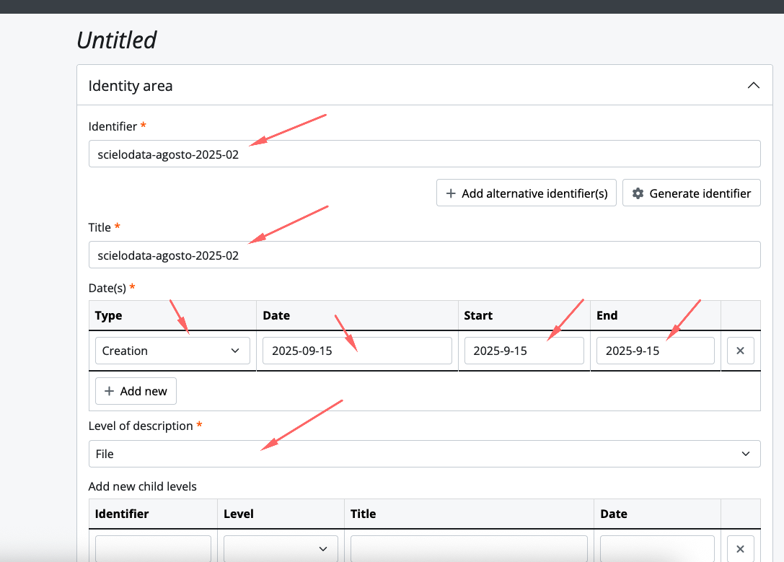Viewport: 784px width, 562px height.
Task: Click the Start date field
Action: 524,351
